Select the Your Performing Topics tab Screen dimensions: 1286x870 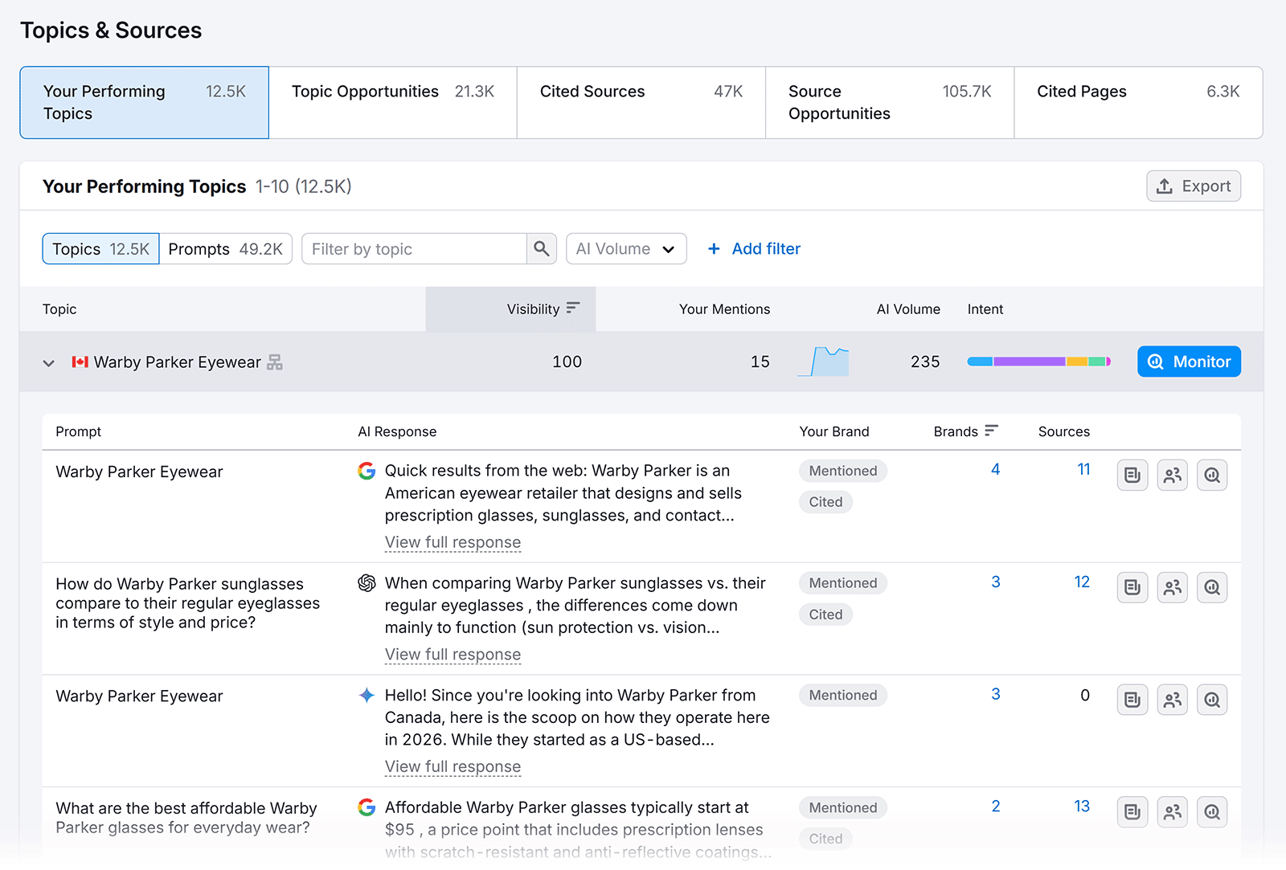coord(145,103)
